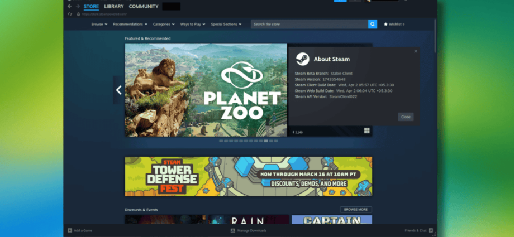Screen dimensions: 514x237
Task: Open the Planet Zoo featured image
Action: point(206,90)
